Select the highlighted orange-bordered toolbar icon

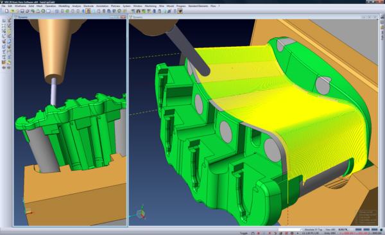coord(88,11)
